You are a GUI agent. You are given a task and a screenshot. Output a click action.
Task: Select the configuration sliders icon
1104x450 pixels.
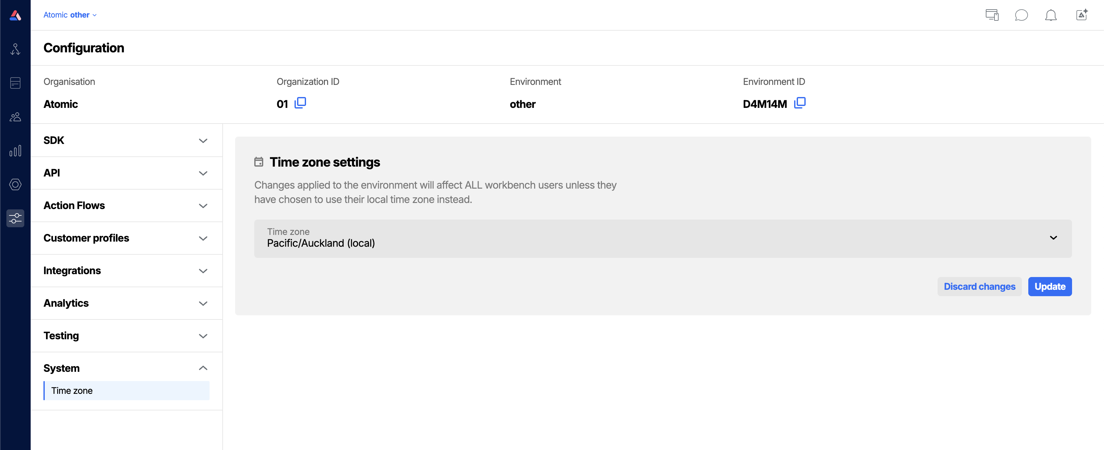click(x=15, y=218)
